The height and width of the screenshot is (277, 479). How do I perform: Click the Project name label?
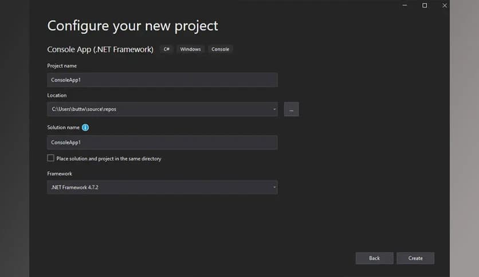point(62,66)
